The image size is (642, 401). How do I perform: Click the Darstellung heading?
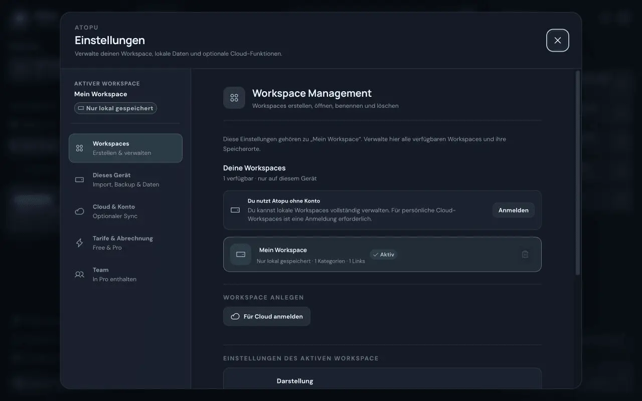(295, 381)
